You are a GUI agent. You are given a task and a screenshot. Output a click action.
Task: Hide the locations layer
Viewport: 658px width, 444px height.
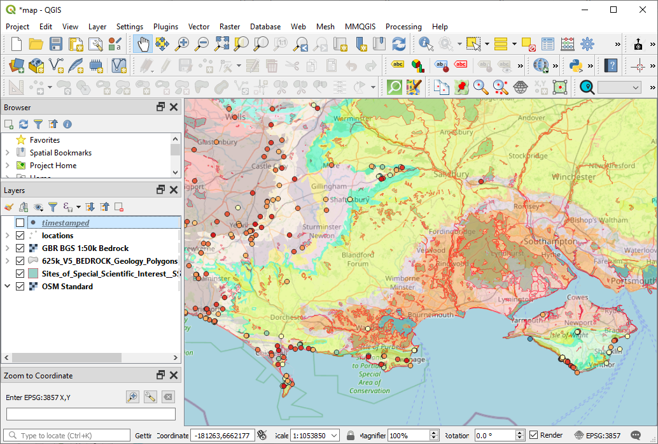20,236
